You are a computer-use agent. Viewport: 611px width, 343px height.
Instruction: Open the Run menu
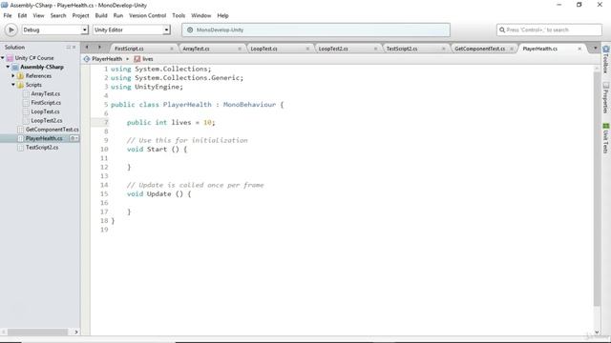click(118, 15)
